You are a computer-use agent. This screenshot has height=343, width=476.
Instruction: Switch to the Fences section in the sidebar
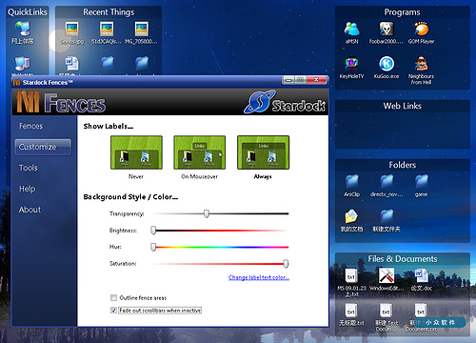pos(30,126)
